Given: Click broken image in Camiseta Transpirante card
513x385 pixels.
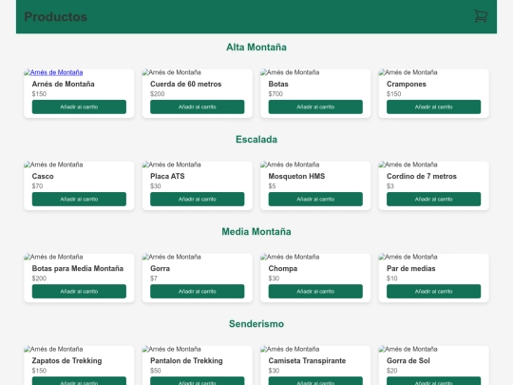Looking at the screenshot, I should [290, 349].
